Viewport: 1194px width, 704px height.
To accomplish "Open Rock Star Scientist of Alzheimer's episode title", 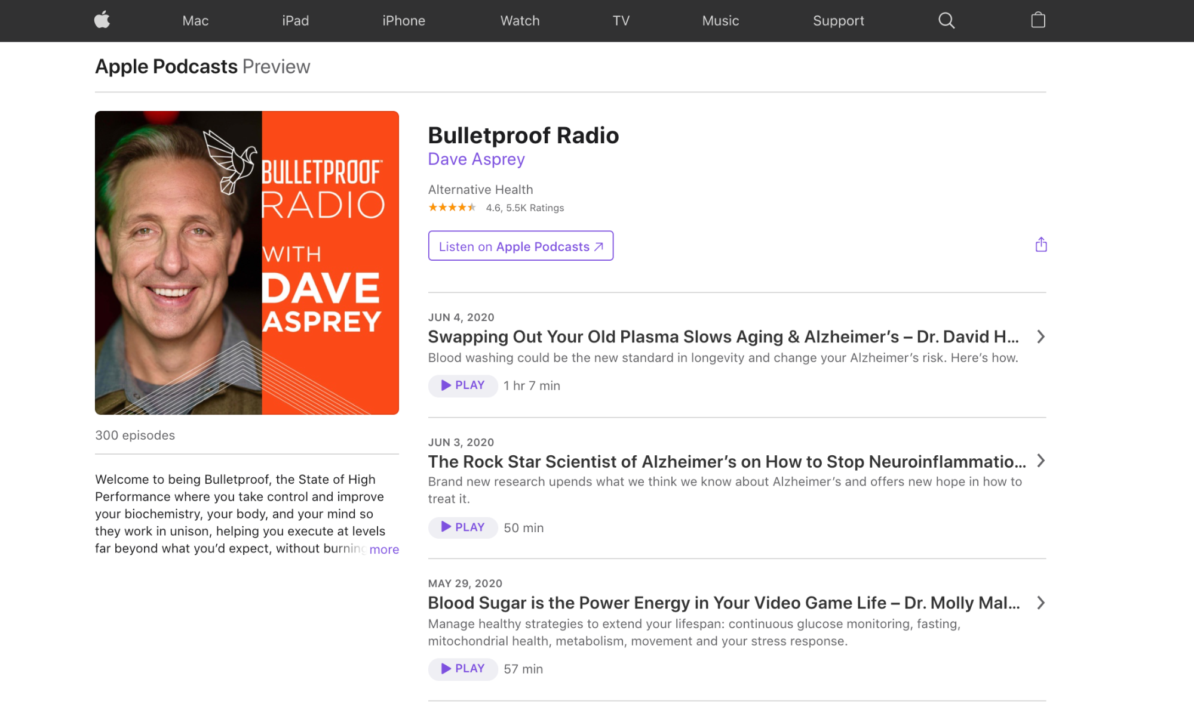I will coord(727,461).
